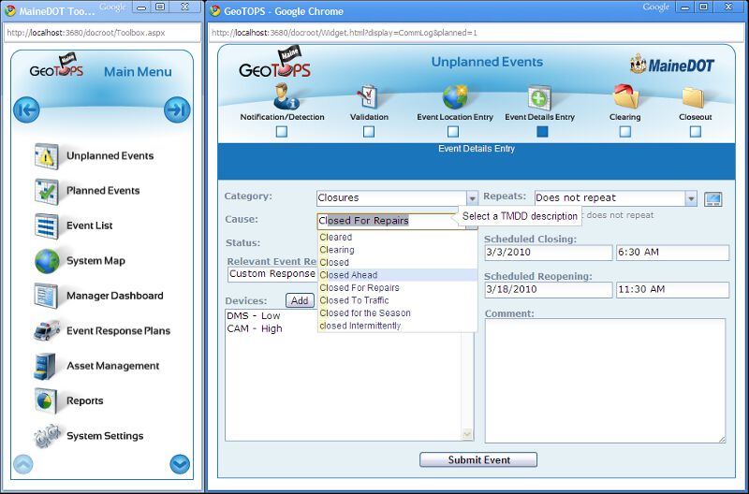
Task: Open the Manager Dashboard icon
Action: pos(46,296)
